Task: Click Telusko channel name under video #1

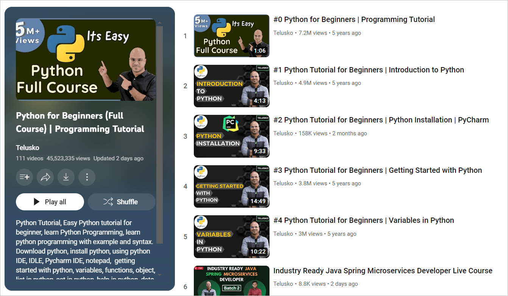Action: tap(283, 83)
